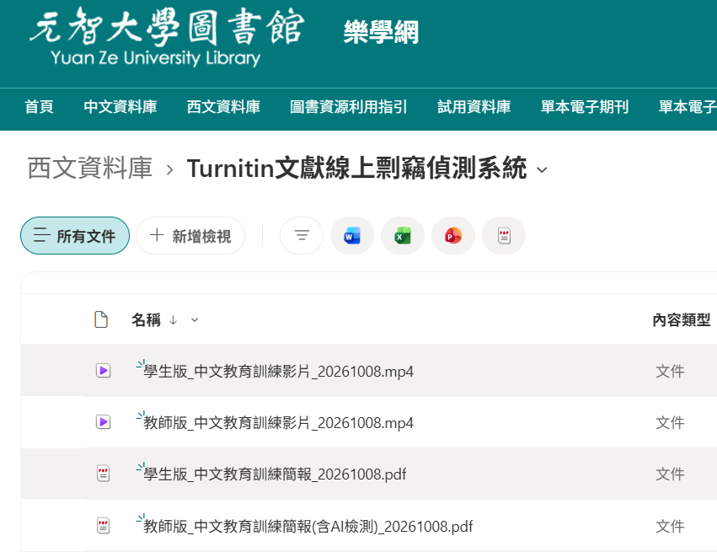The width and height of the screenshot is (717, 552).
Task: Click 文件 content type in 學生版 簡報 row
Action: pos(670,474)
